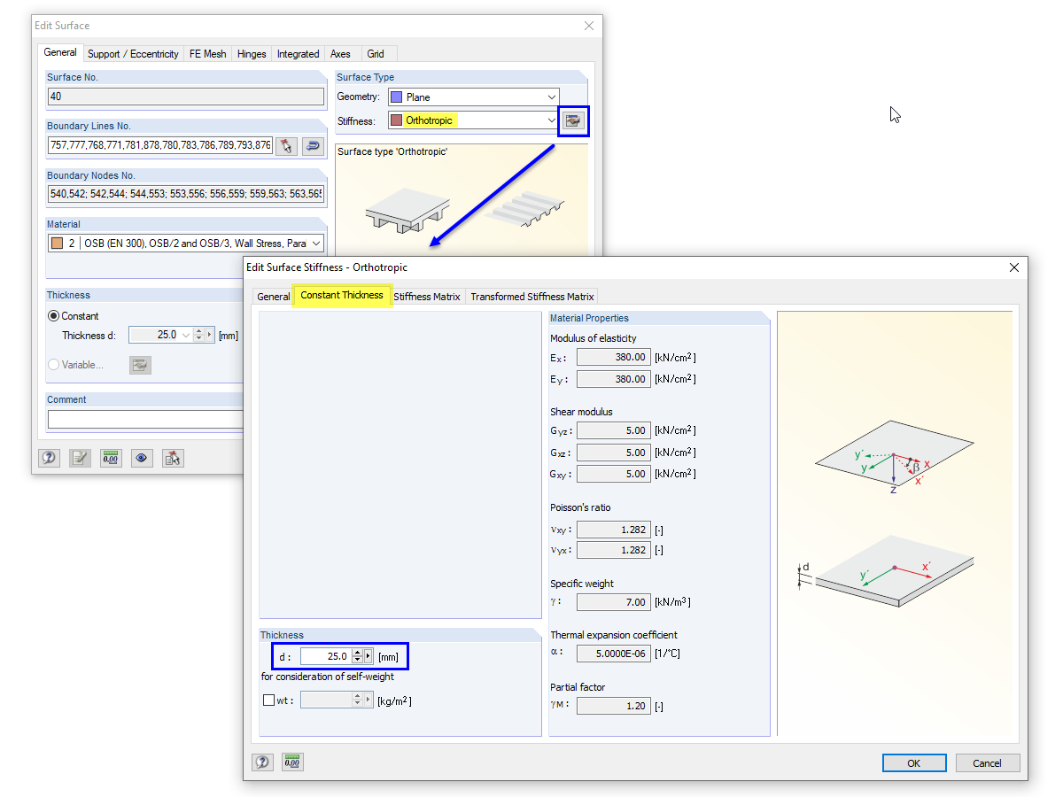Click the eye icon to view the surface
The height and width of the screenshot is (797, 1063).
tap(141, 458)
